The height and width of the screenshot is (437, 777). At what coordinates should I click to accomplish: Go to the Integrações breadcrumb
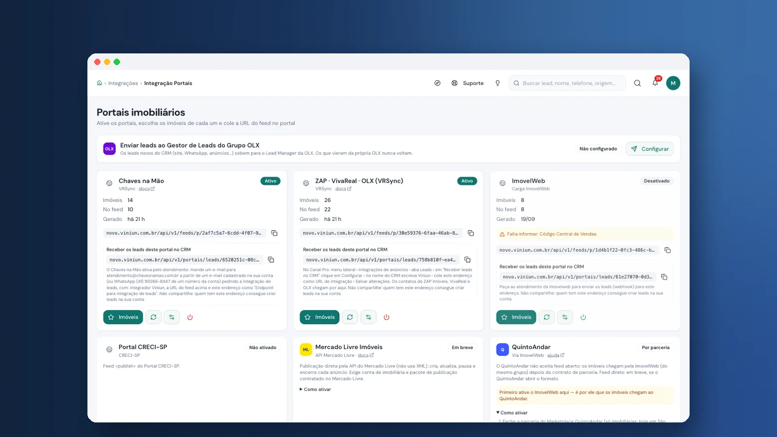pyautogui.click(x=123, y=84)
